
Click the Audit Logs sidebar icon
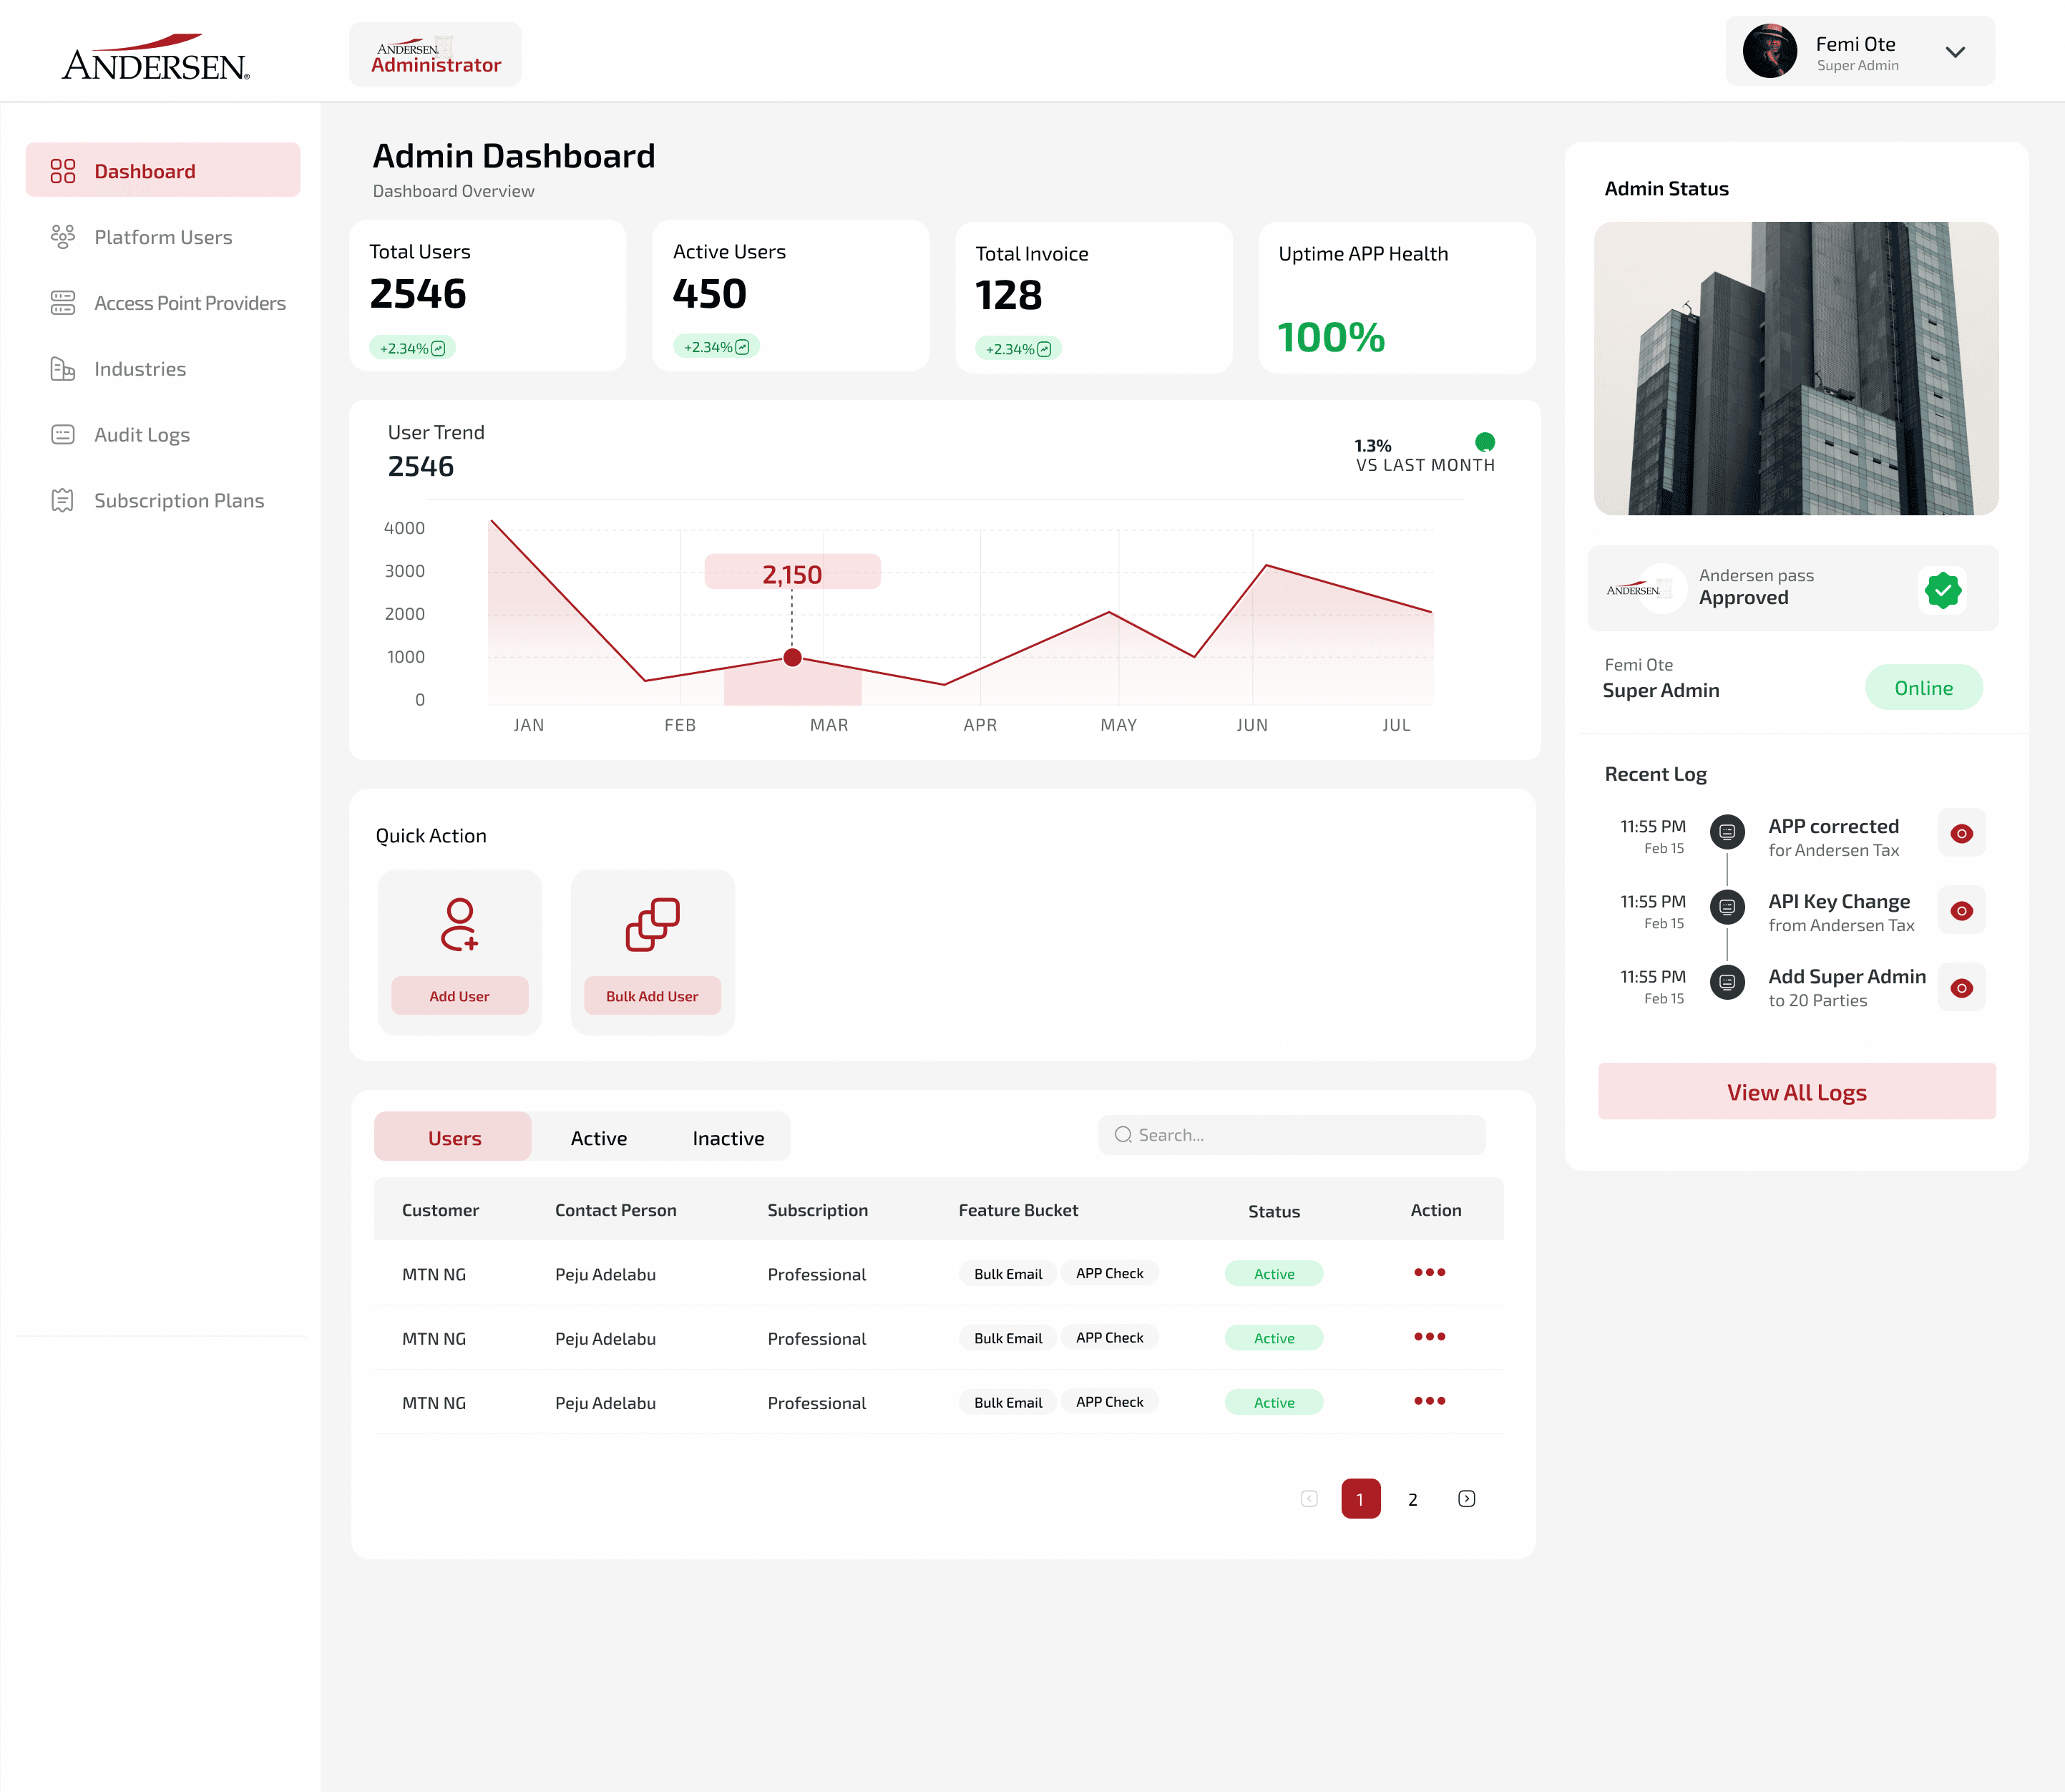point(63,434)
